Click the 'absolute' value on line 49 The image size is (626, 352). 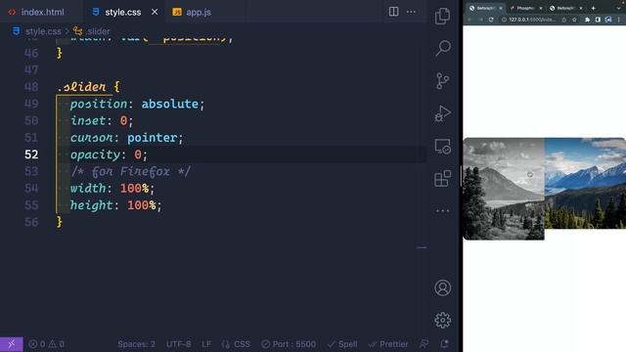(169, 104)
